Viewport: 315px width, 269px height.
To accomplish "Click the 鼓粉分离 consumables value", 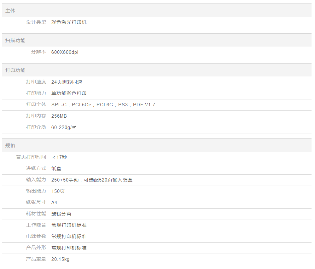I will click(x=61, y=214).
